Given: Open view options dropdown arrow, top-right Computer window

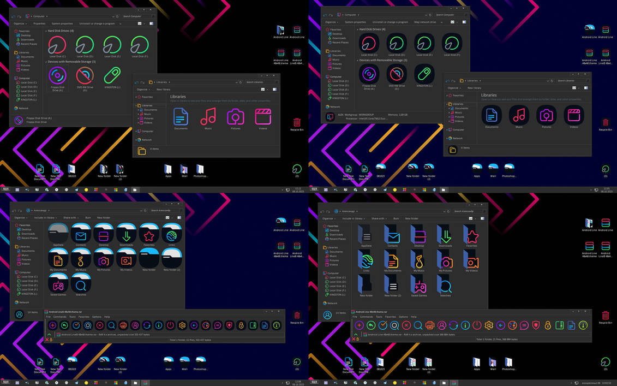Looking at the screenshot, I should coord(457,22).
